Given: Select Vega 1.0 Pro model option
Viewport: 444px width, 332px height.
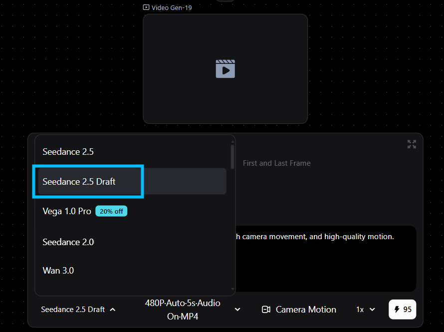Looking at the screenshot, I should pos(132,211).
